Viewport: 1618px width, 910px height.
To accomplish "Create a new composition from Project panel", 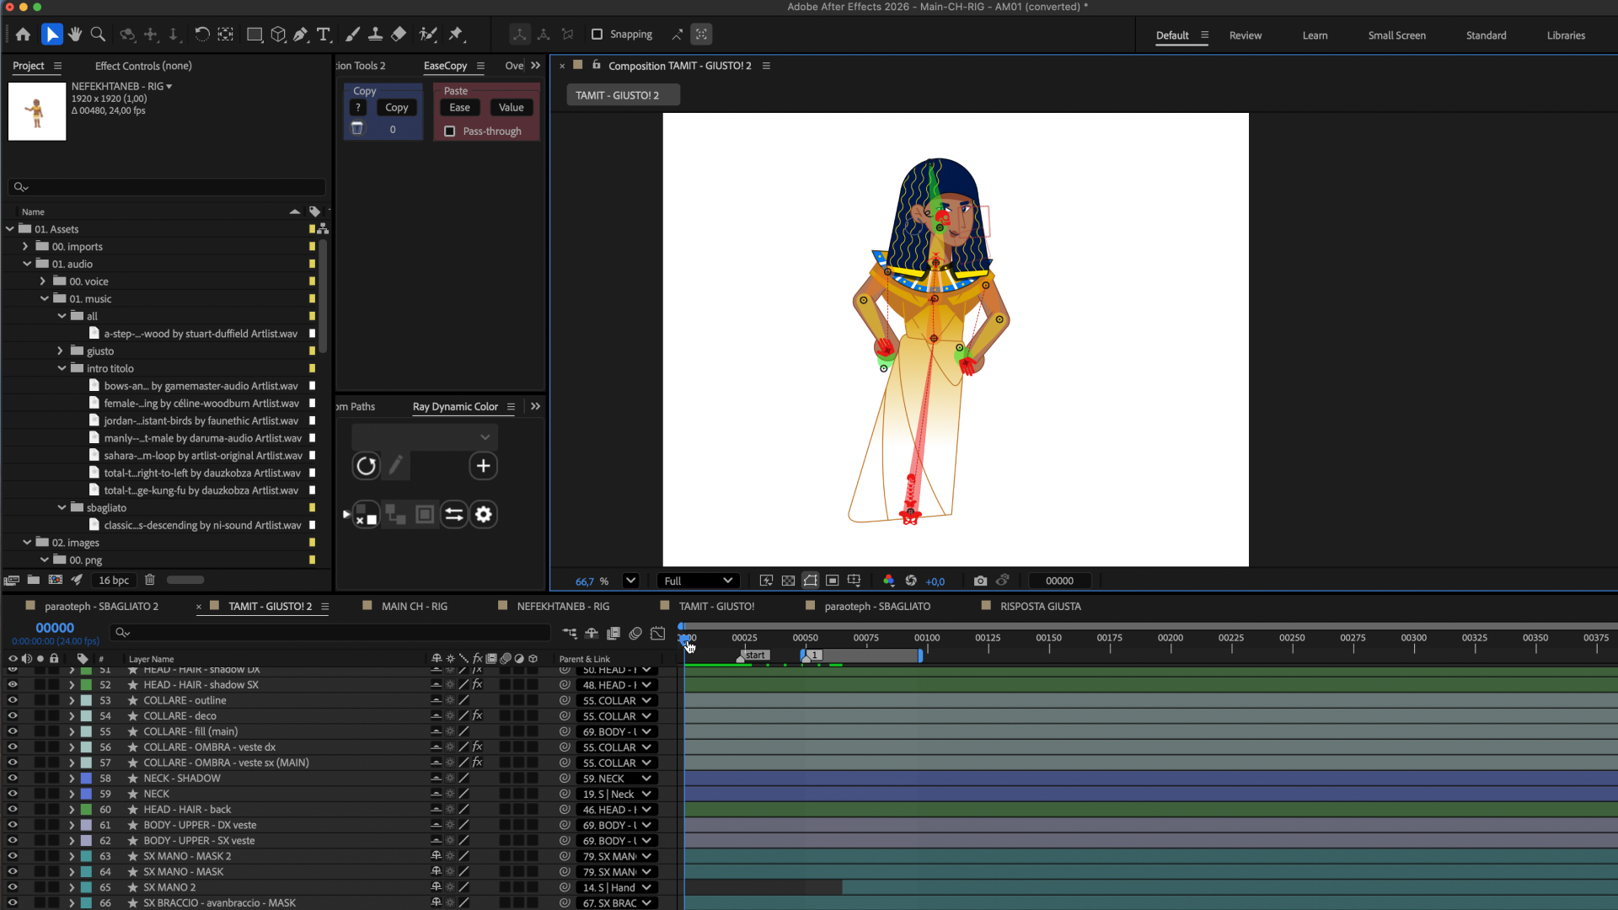I will click(56, 580).
